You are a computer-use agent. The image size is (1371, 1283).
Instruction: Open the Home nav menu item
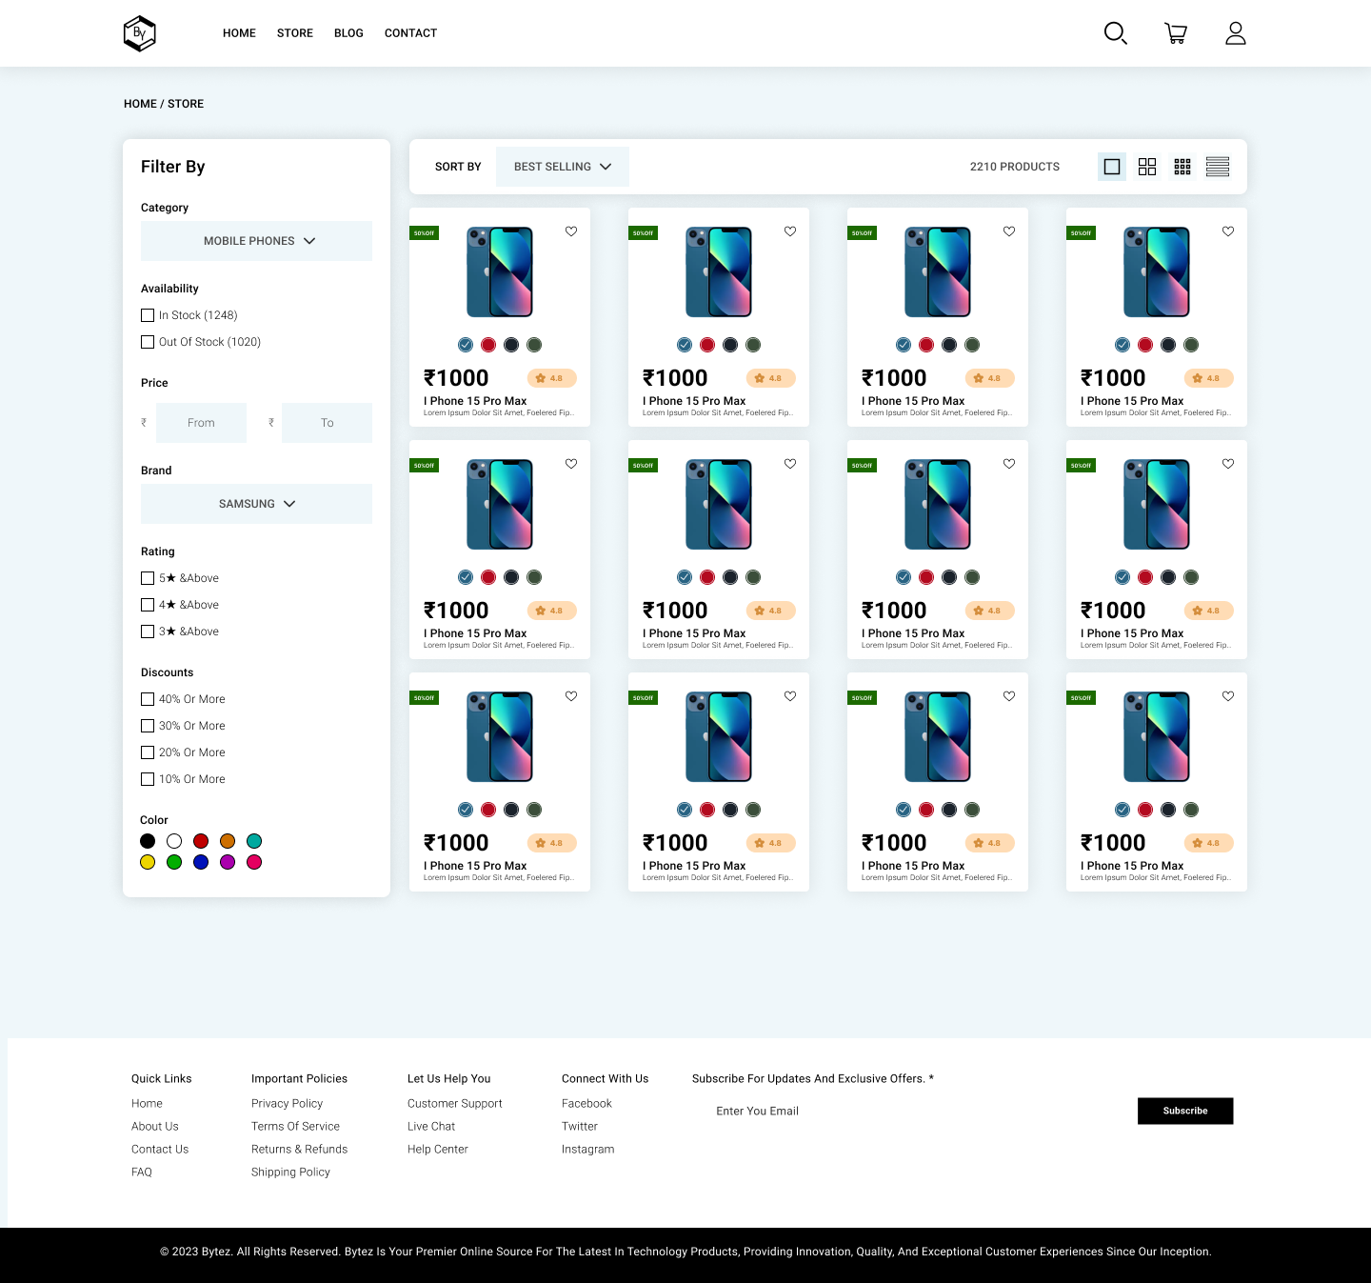pos(239,33)
